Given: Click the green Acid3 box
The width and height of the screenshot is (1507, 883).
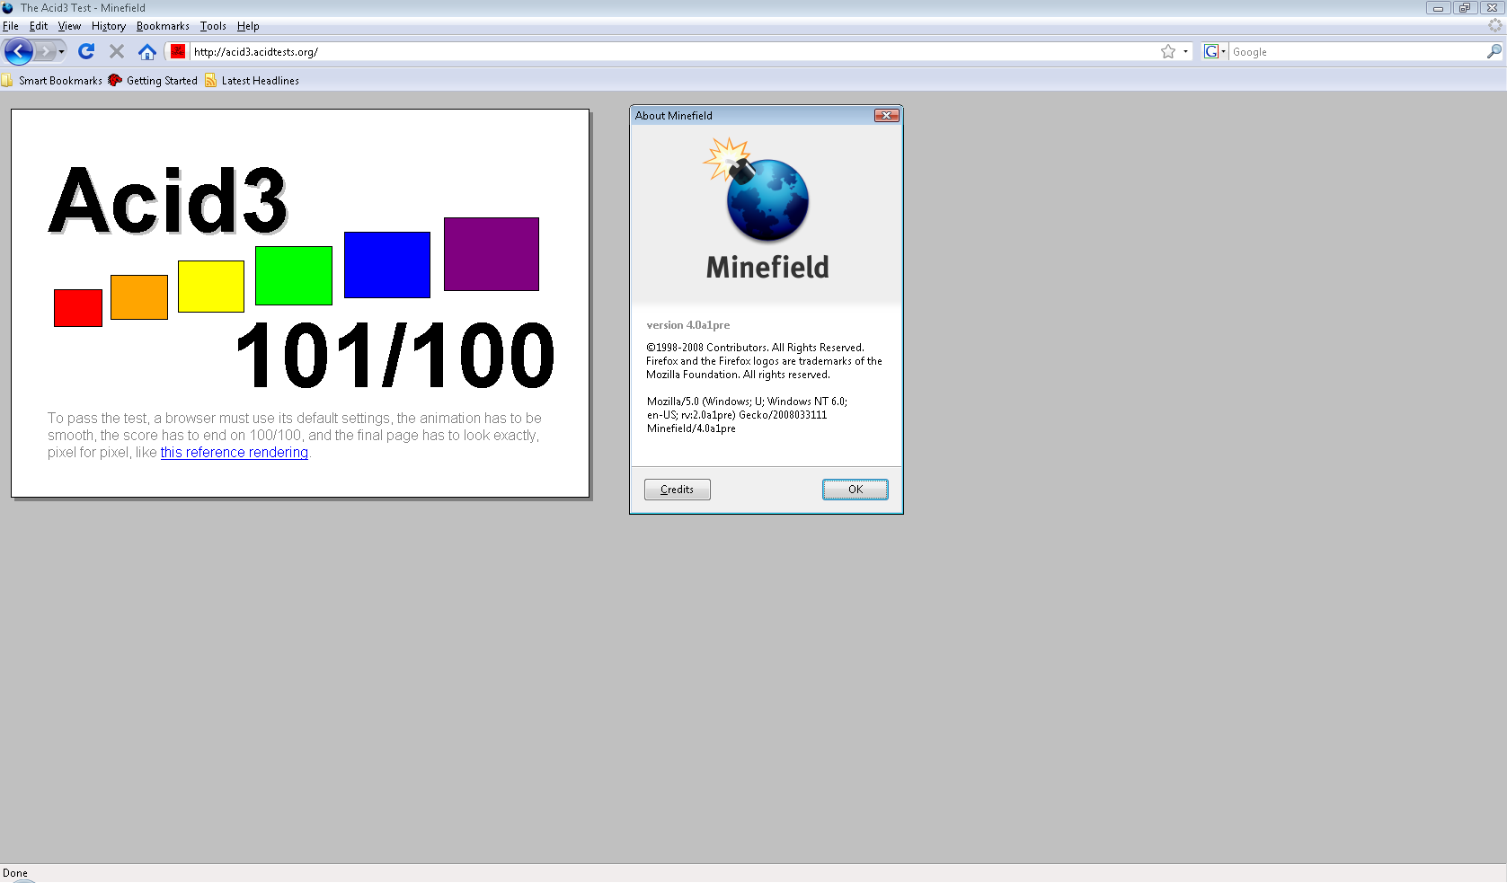Looking at the screenshot, I should (294, 276).
